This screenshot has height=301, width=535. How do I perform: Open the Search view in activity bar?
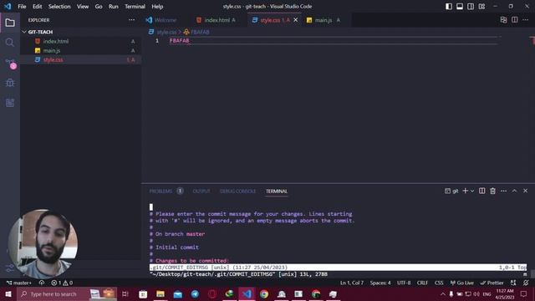10,43
